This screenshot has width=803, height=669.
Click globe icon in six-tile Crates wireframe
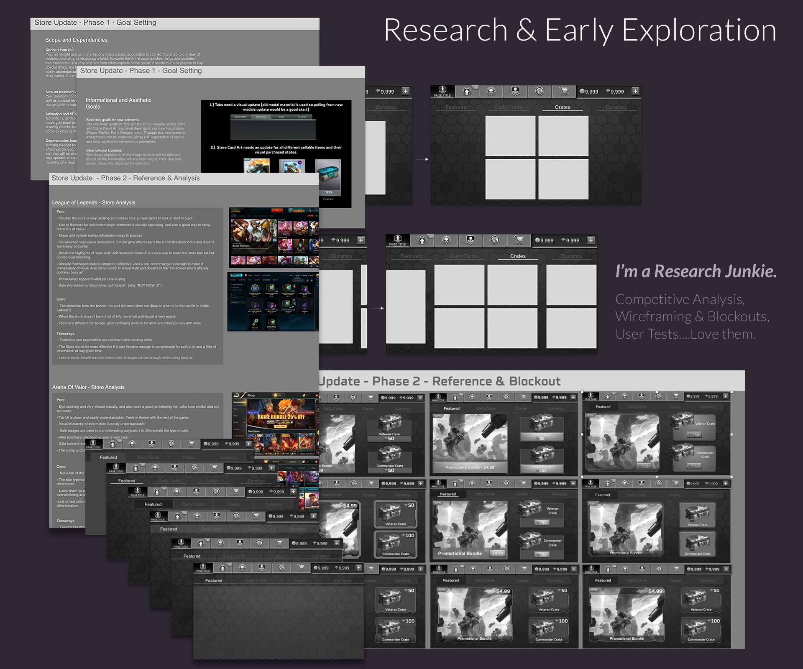(495, 240)
